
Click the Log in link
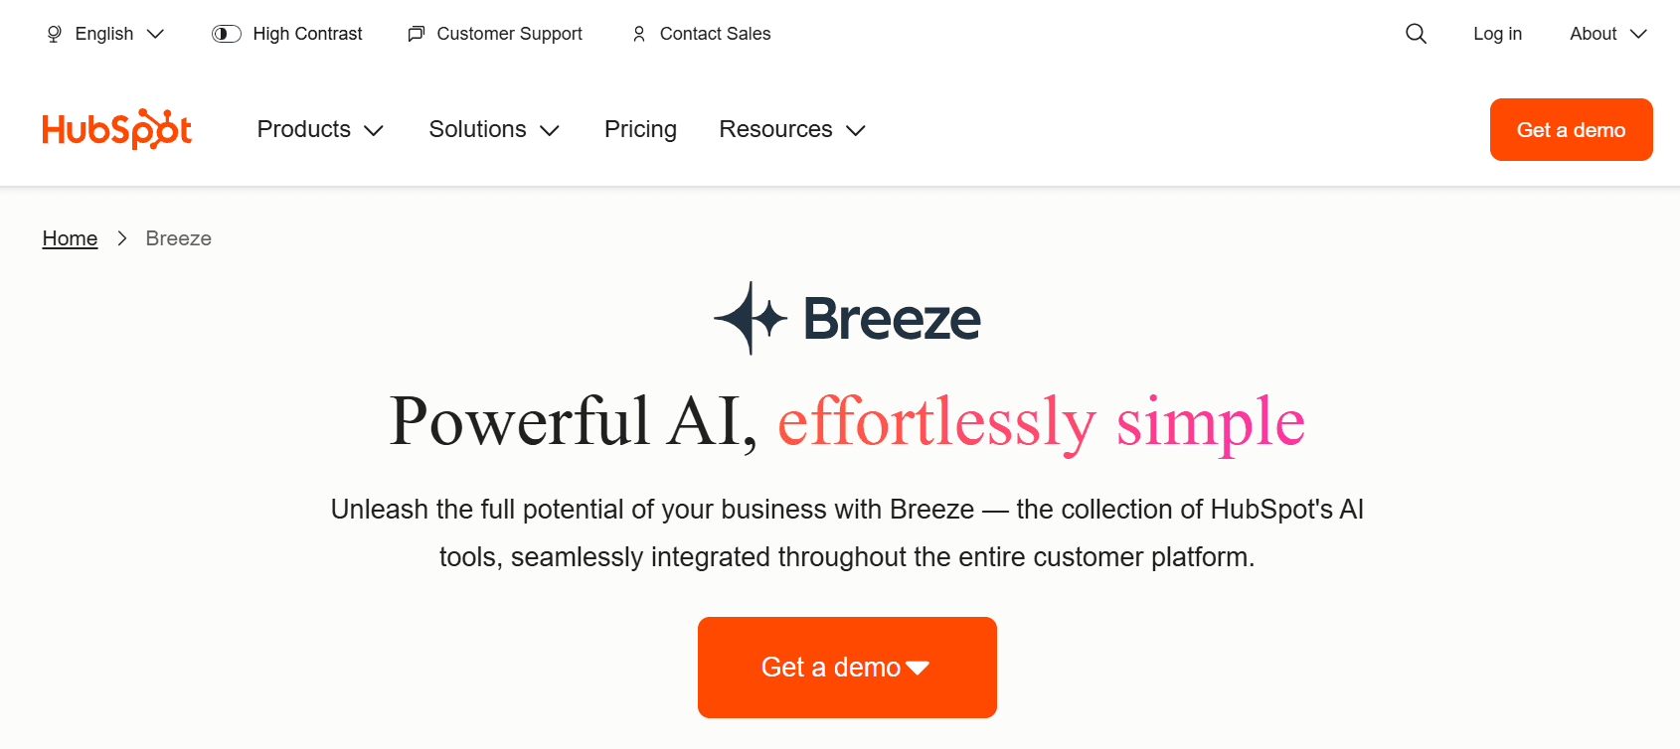tap(1497, 33)
